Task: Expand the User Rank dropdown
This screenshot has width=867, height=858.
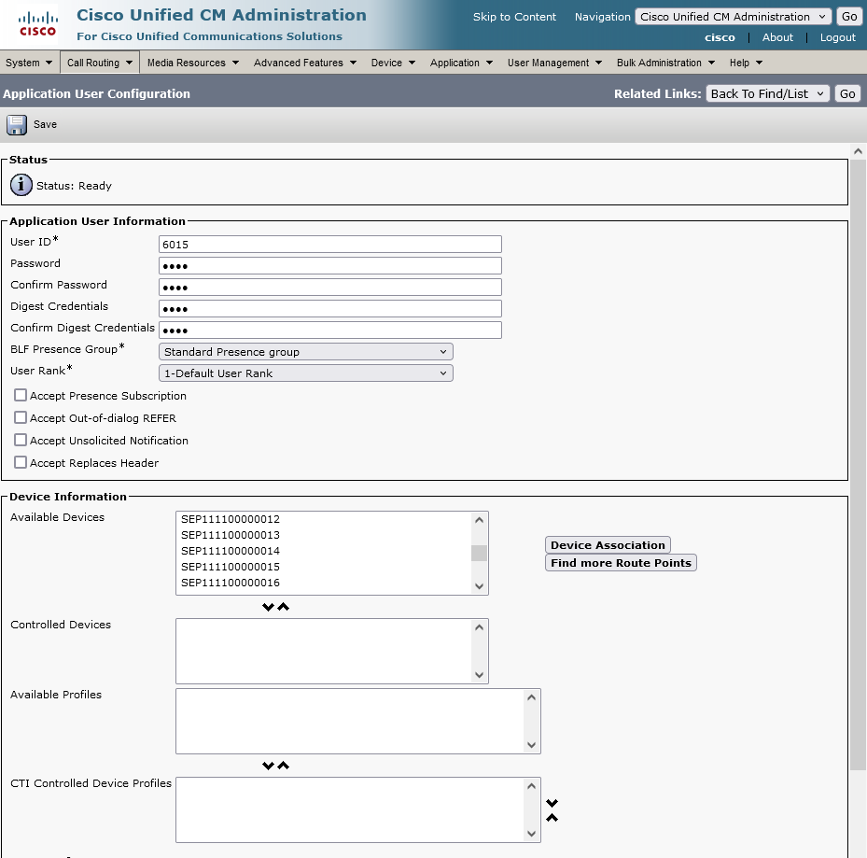Action: (306, 373)
